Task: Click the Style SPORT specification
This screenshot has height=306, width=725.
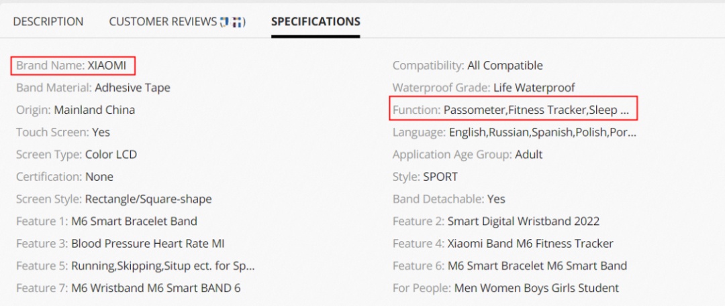Action: click(x=425, y=176)
